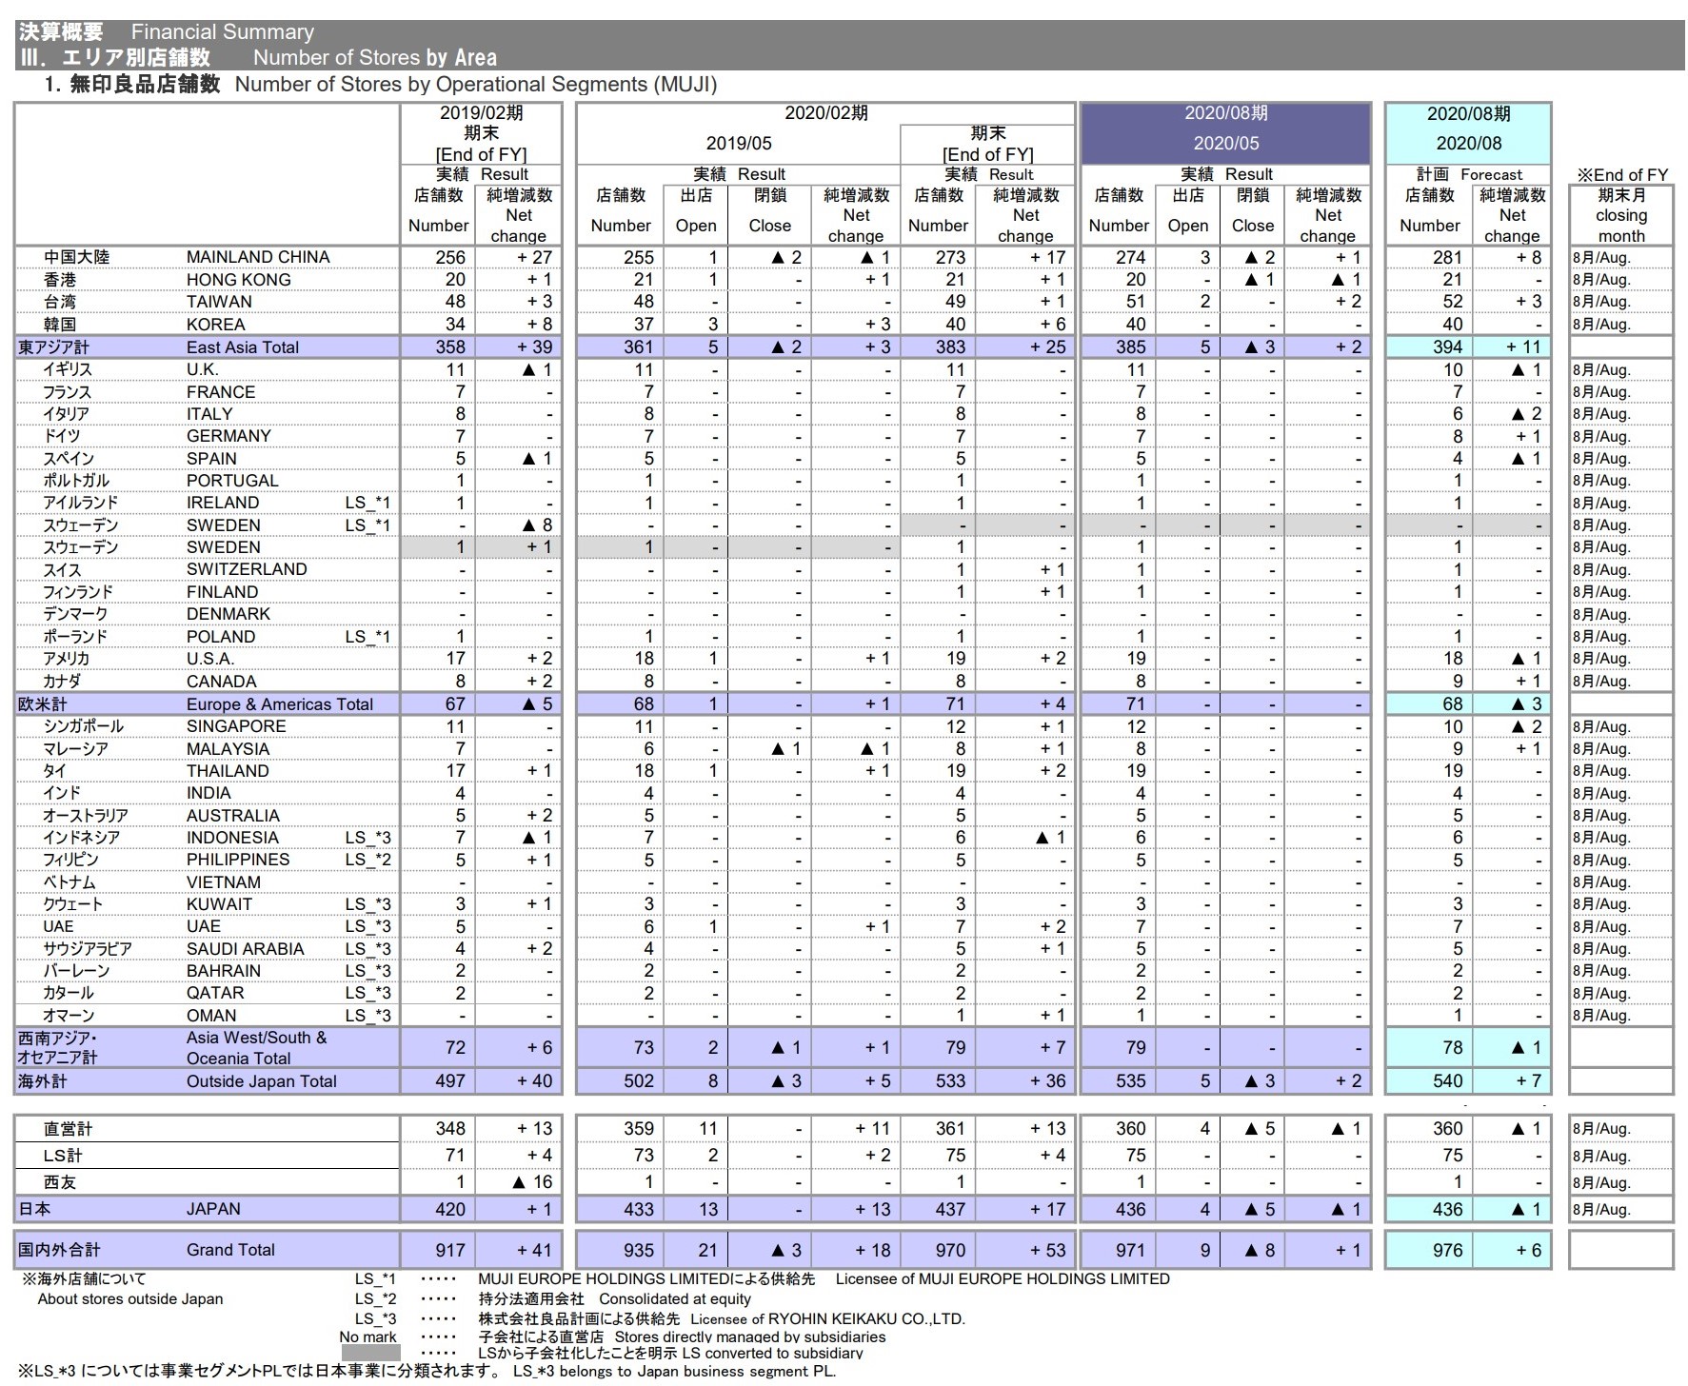Image resolution: width=1688 pixels, height=1386 pixels.
Task: Select Mainland China forecast value 281
Action: [x=1447, y=257]
